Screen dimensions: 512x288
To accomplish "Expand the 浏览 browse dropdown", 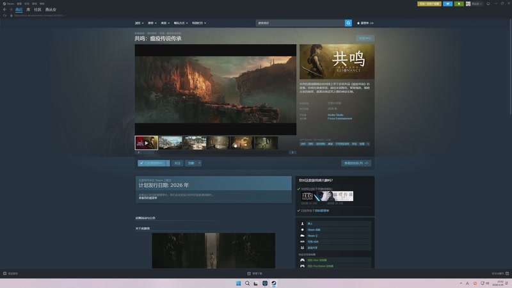I will click(139, 23).
